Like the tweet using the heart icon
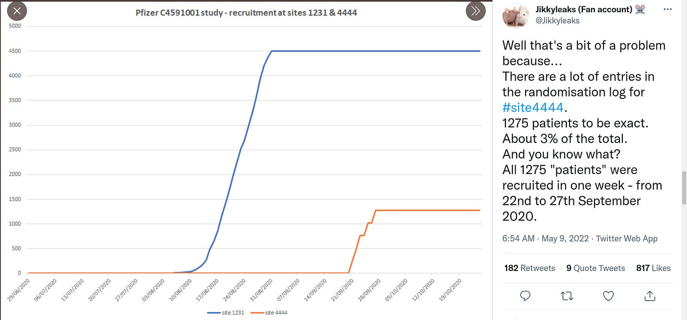Image resolution: width=687 pixels, height=320 pixels. tap(608, 296)
